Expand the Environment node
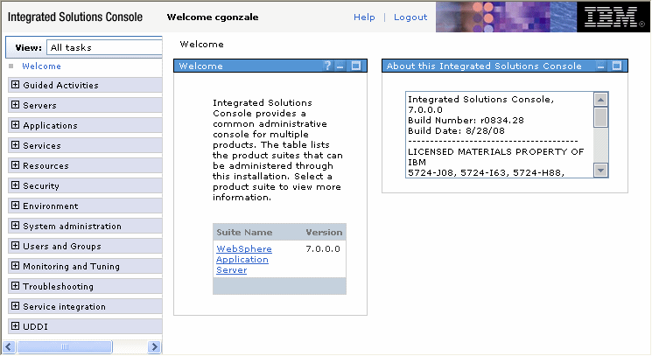Screen dimensions: 652x356 click(x=16, y=206)
